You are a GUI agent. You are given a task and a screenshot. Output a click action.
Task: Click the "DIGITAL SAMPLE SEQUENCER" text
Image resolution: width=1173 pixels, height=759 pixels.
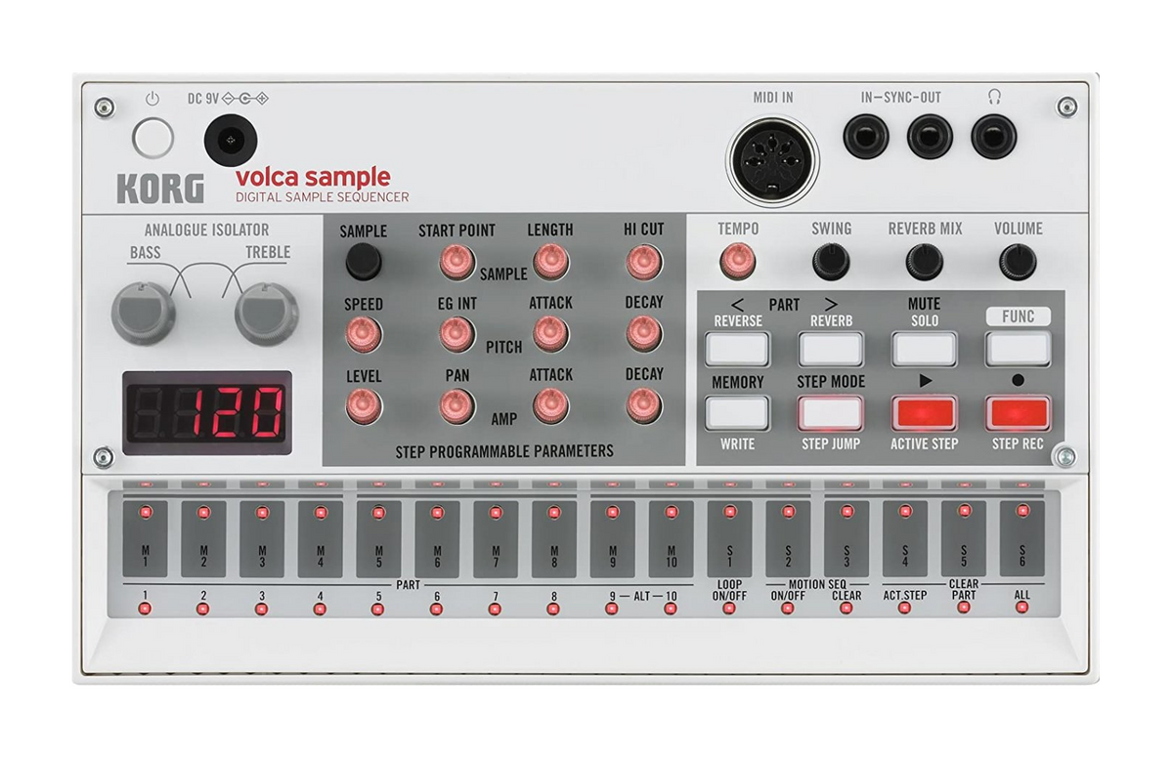[323, 197]
